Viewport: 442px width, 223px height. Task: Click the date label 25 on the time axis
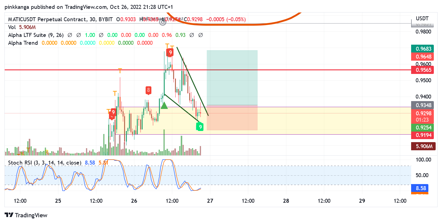(58, 201)
